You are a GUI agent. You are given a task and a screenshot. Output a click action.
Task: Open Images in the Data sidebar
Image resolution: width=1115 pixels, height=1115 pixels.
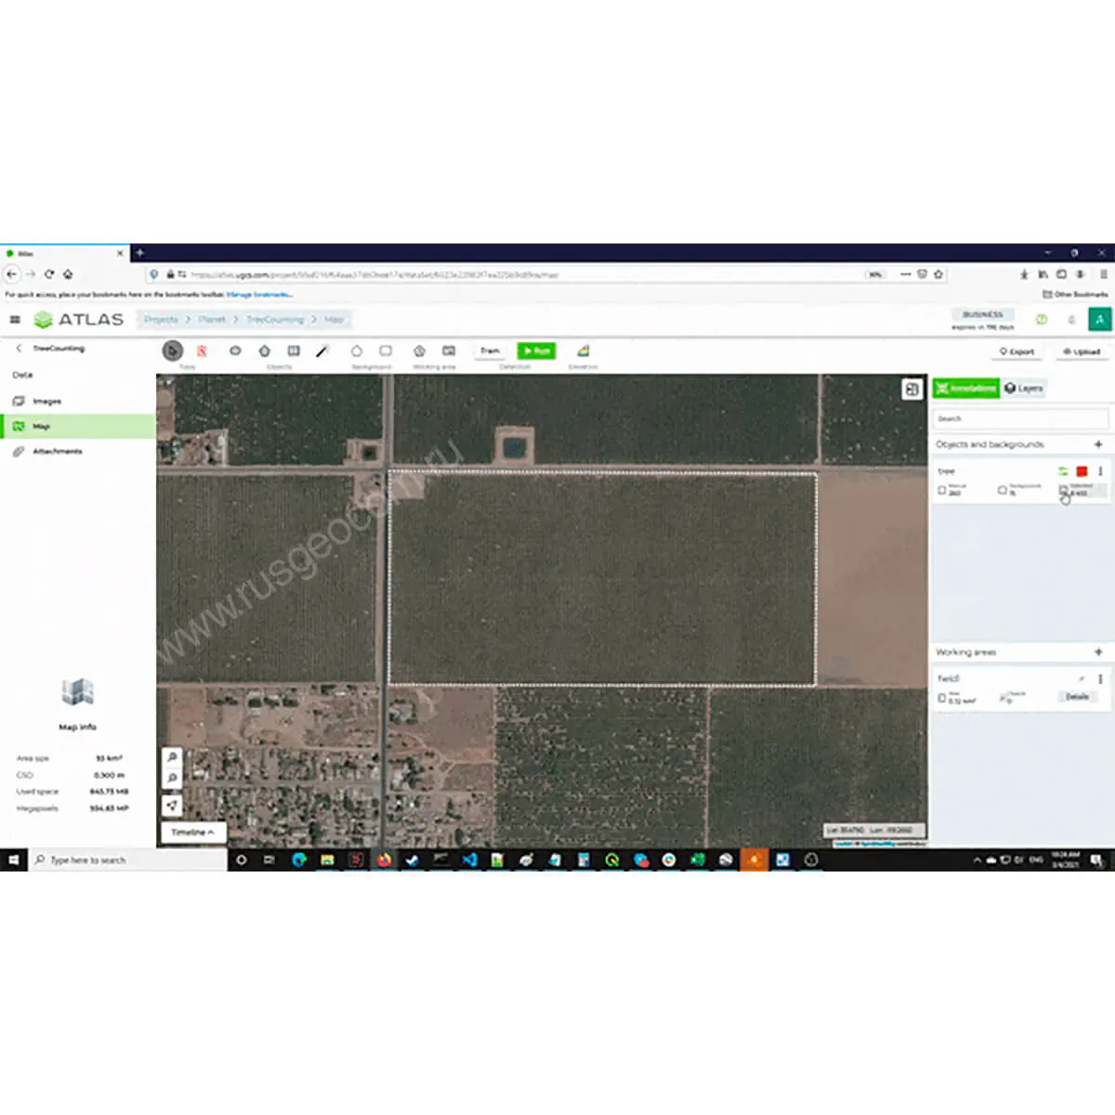[x=46, y=401]
